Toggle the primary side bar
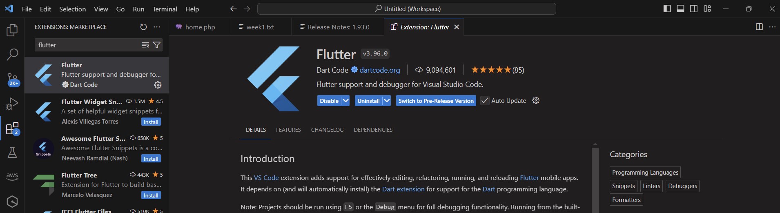780x213 pixels. 667,9
